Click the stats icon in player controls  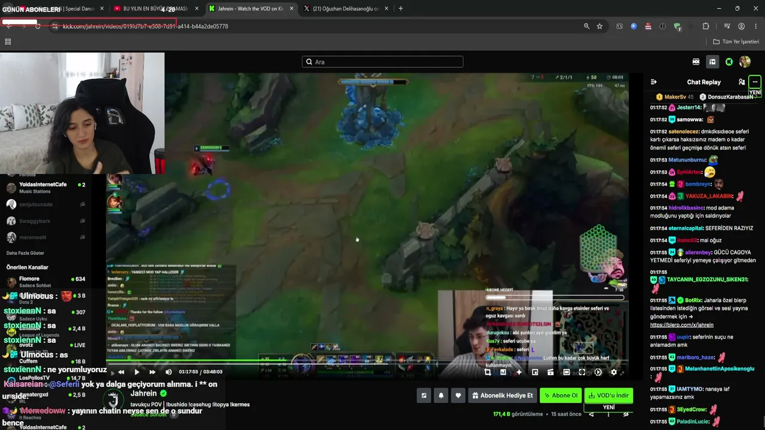(x=503, y=372)
